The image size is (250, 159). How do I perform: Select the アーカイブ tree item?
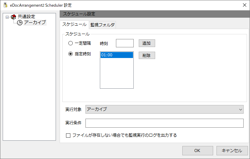(x=35, y=23)
